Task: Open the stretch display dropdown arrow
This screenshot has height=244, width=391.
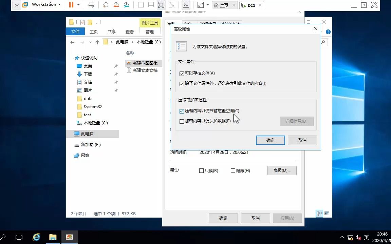Action: (x=208, y=5)
